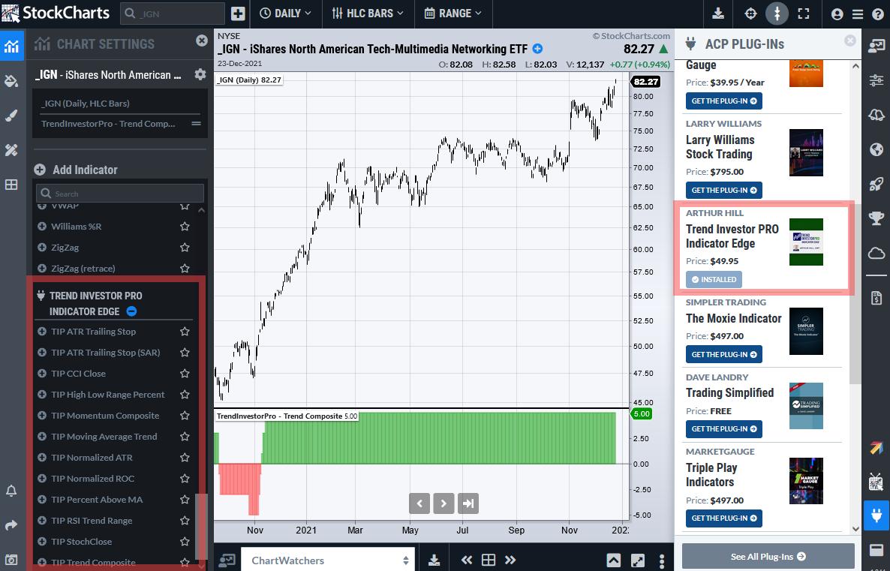The height and width of the screenshot is (571, 890).
Task: Select the ChartWatchers dropdown selector
Action: pyautogui.click(x=329, y=560)
